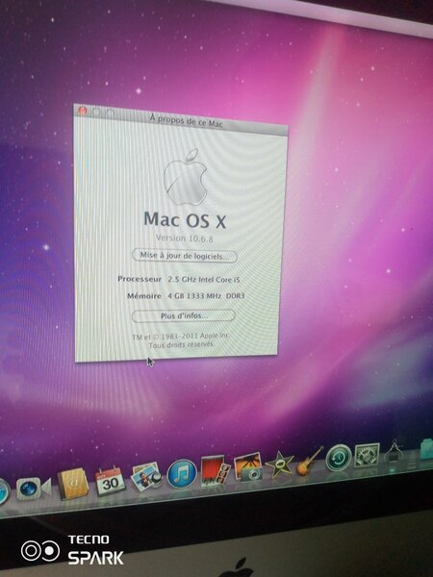Select the 4 GB 1333 MHz DDR3 text
433x577 pixels.
pyautogui.click(x=206, y=296)
